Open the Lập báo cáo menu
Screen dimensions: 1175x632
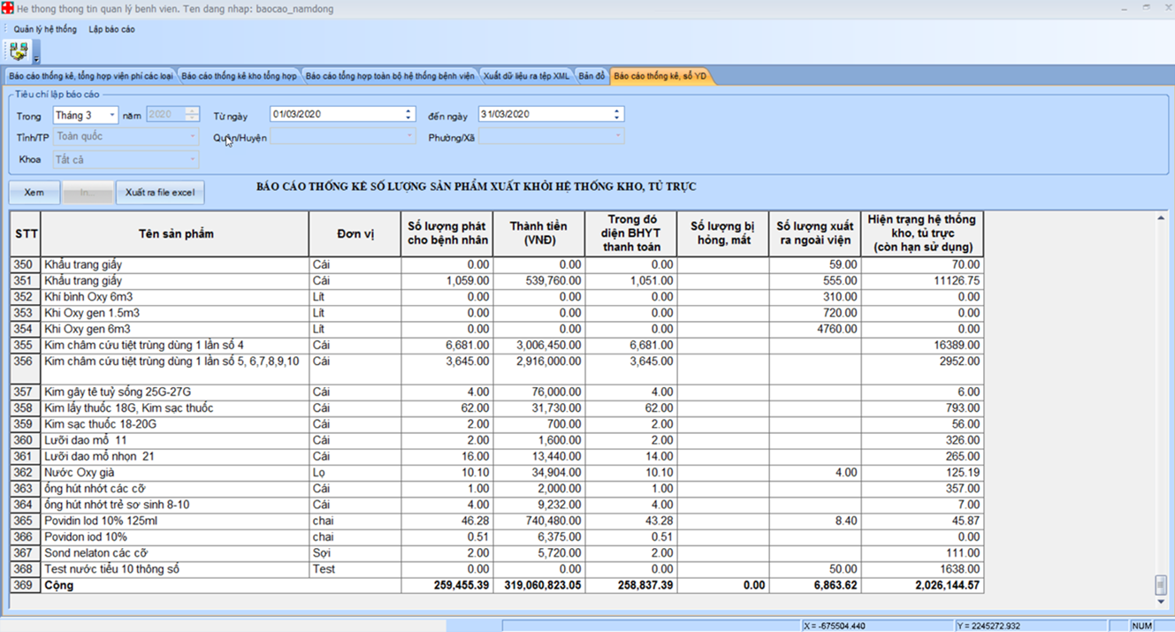(112, 29)
